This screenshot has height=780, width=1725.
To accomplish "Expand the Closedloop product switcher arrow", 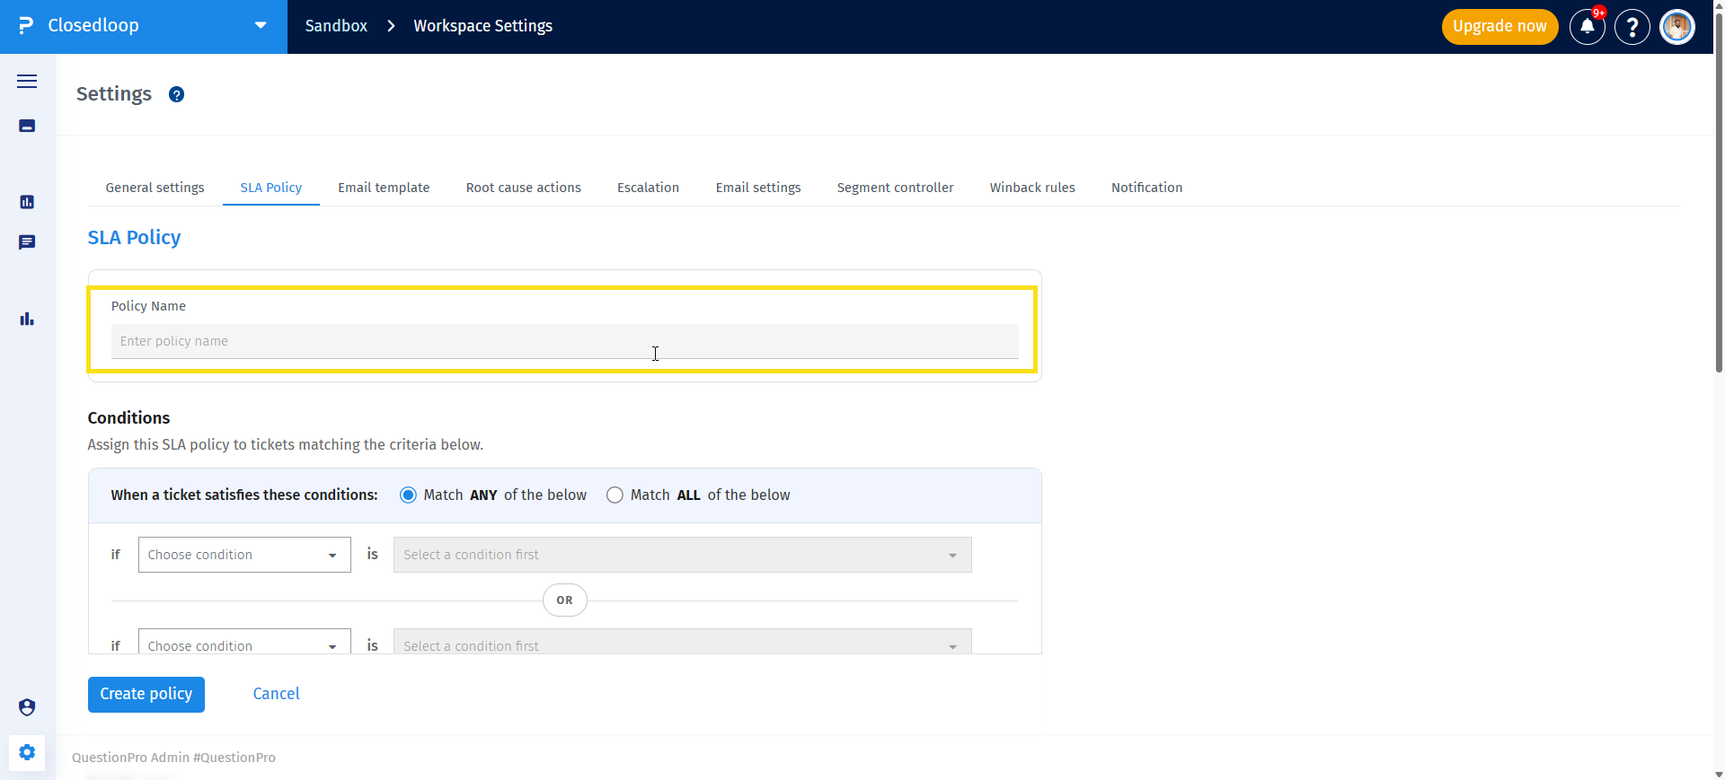I will tap(261, 26).
